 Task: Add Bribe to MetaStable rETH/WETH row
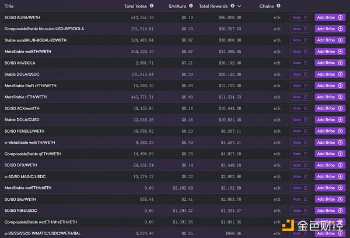click(x=330, y=97)
